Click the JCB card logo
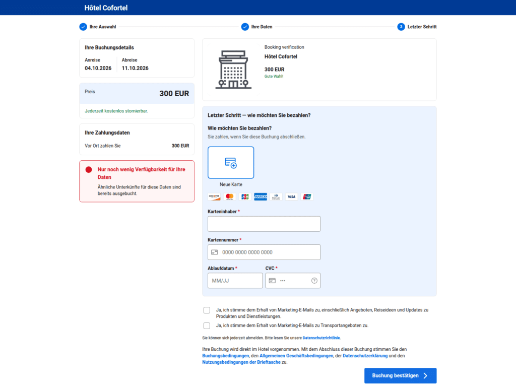 click(x=245, y=197)
